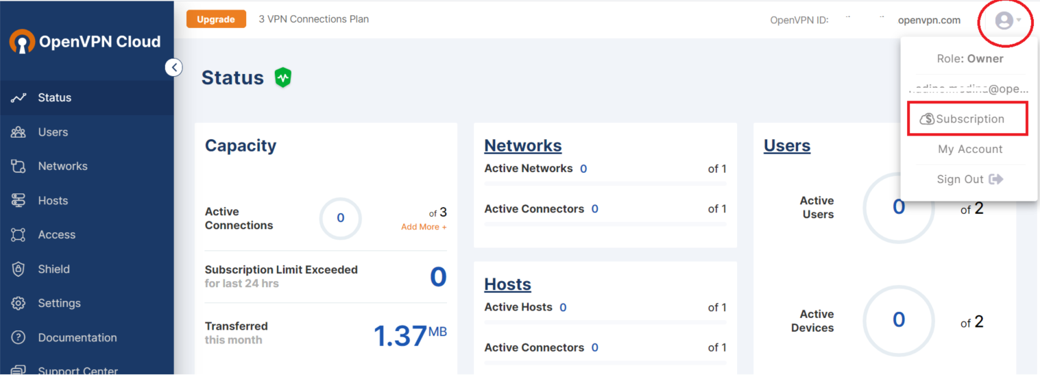Viewport: 1040px width, 379px height.
Task: Go to Networks in the sidebar
Action: [x=87, y=166]
